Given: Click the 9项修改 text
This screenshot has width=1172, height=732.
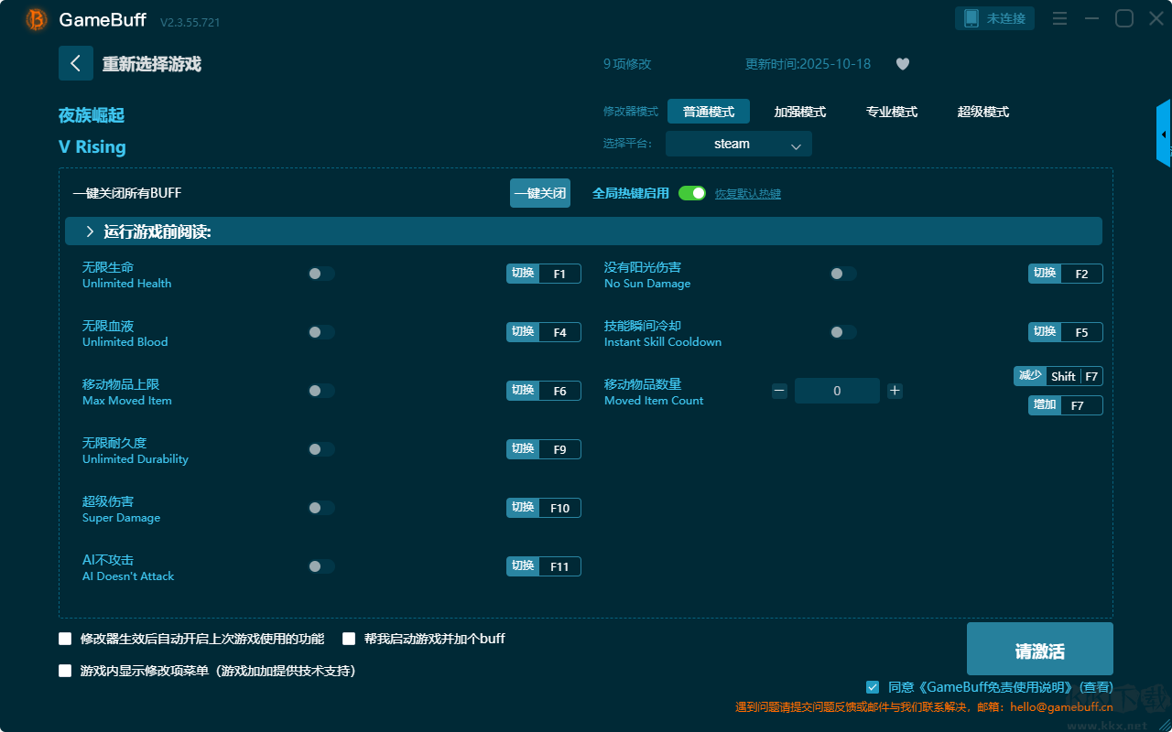Looking at the screenshot, I should point(627,64).
